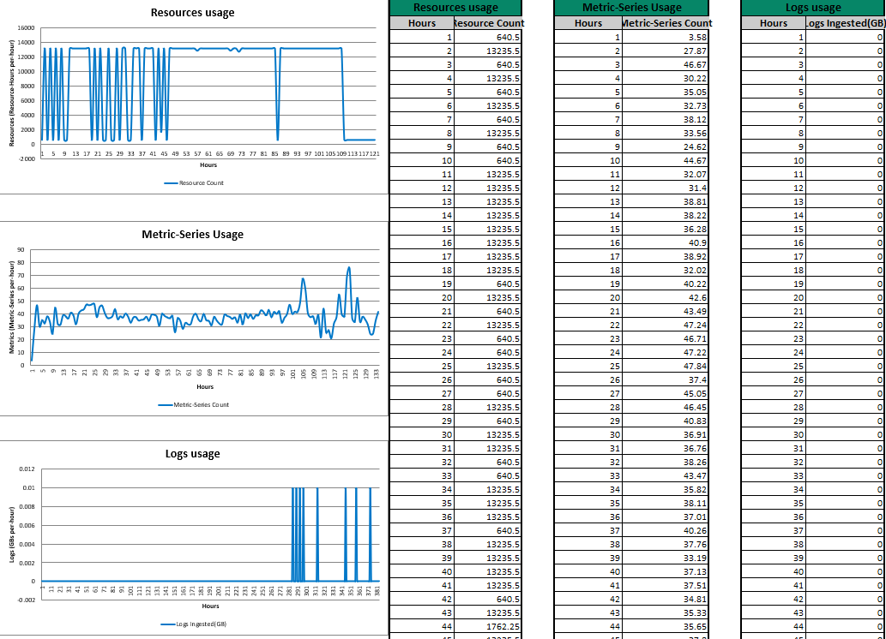Select Metric-Series Count cell 33.19
The width and height of the screenshot is (886, 639).
(x=665, y=558)
